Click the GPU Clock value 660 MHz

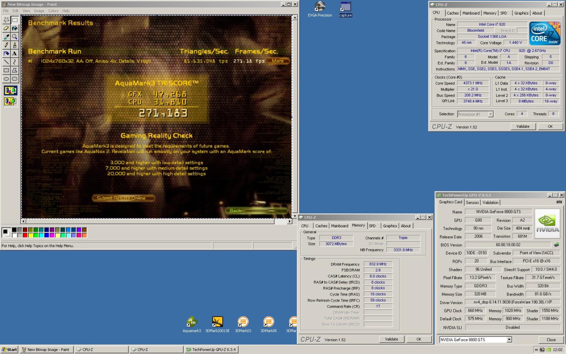click(x=475, y=310)
